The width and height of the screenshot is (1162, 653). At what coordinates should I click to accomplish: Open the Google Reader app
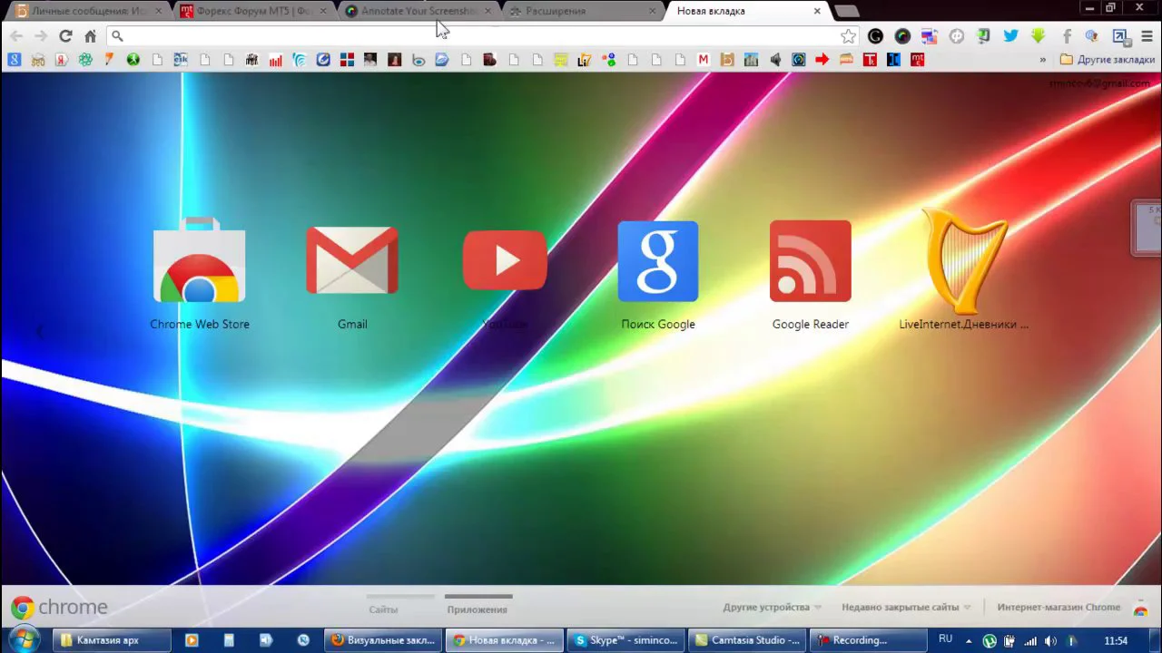click(811, 261)
